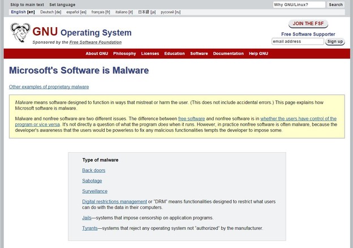
Task: Switch to Japanese [ja] language
Action: [x=147, y=12]
